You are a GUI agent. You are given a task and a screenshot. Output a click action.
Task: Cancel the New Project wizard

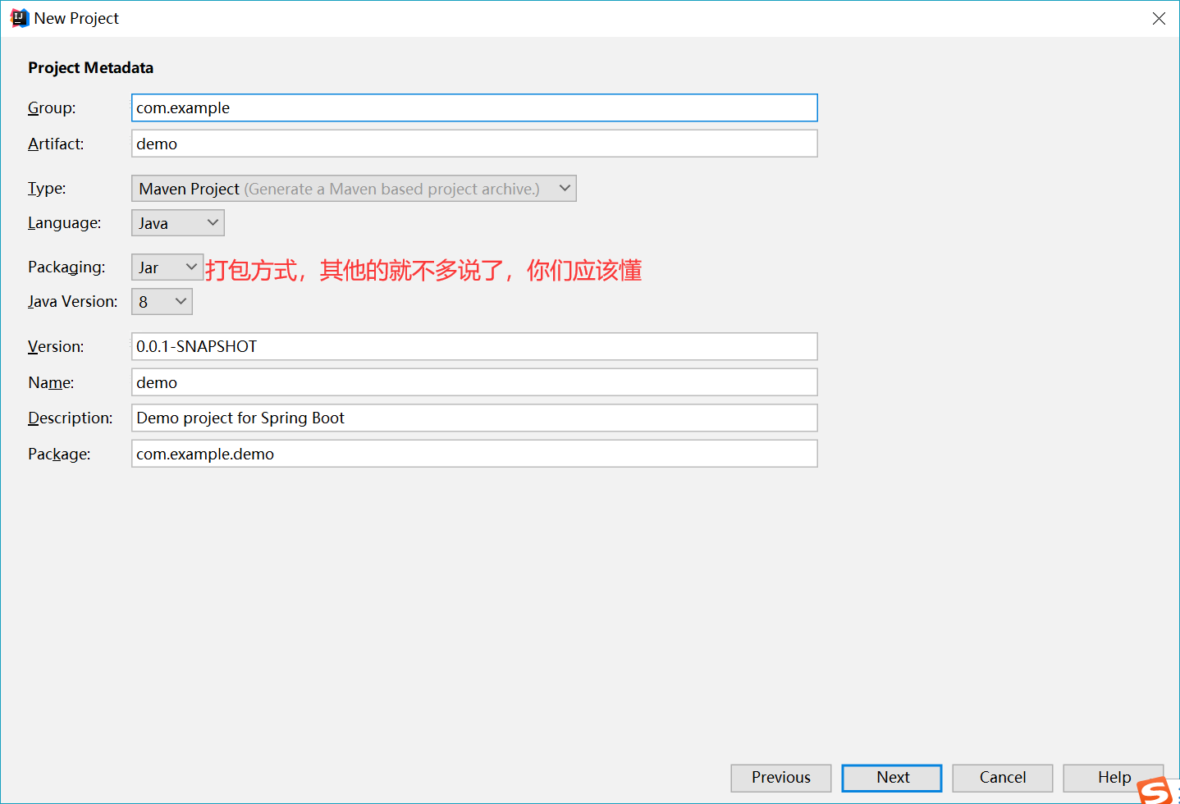coord(1003,778)
